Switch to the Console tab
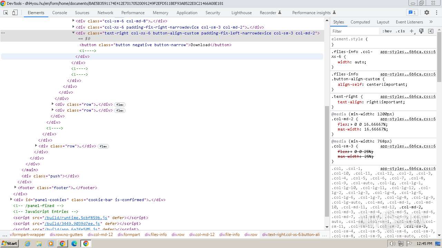 point(59,12)
